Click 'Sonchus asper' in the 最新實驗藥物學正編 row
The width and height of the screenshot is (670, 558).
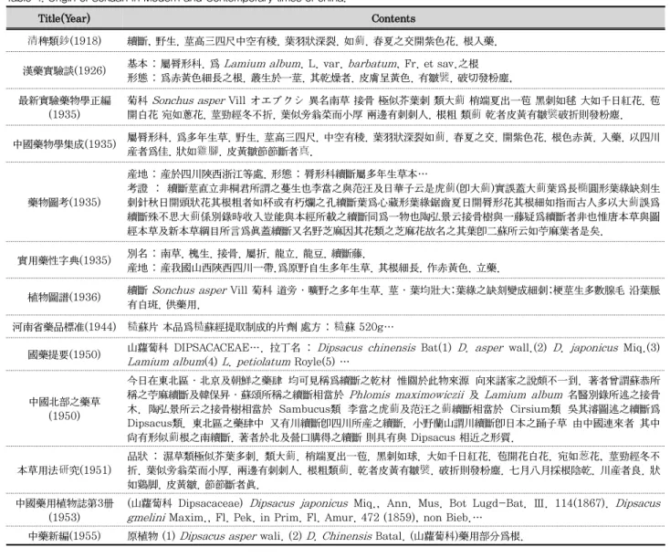click(x=188, y=100)
